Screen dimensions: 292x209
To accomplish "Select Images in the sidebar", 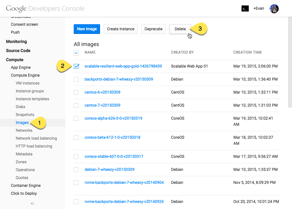I will (x=22, y=123).
